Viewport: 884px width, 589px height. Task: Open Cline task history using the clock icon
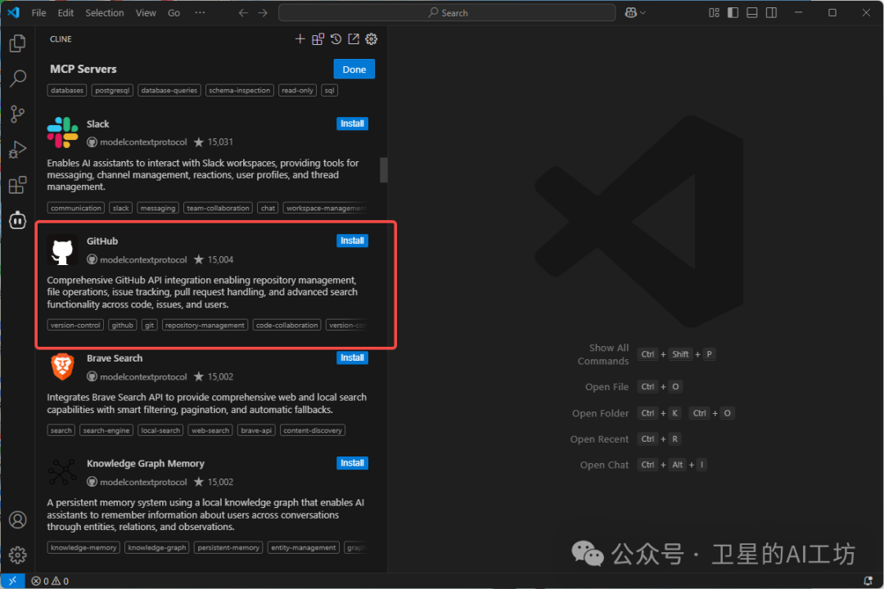click(x=335, y=38)
